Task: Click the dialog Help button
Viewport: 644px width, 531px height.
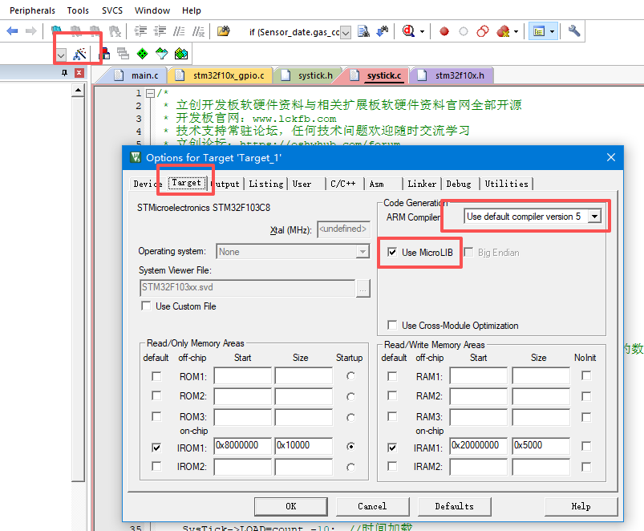Action: pos(581,506)
